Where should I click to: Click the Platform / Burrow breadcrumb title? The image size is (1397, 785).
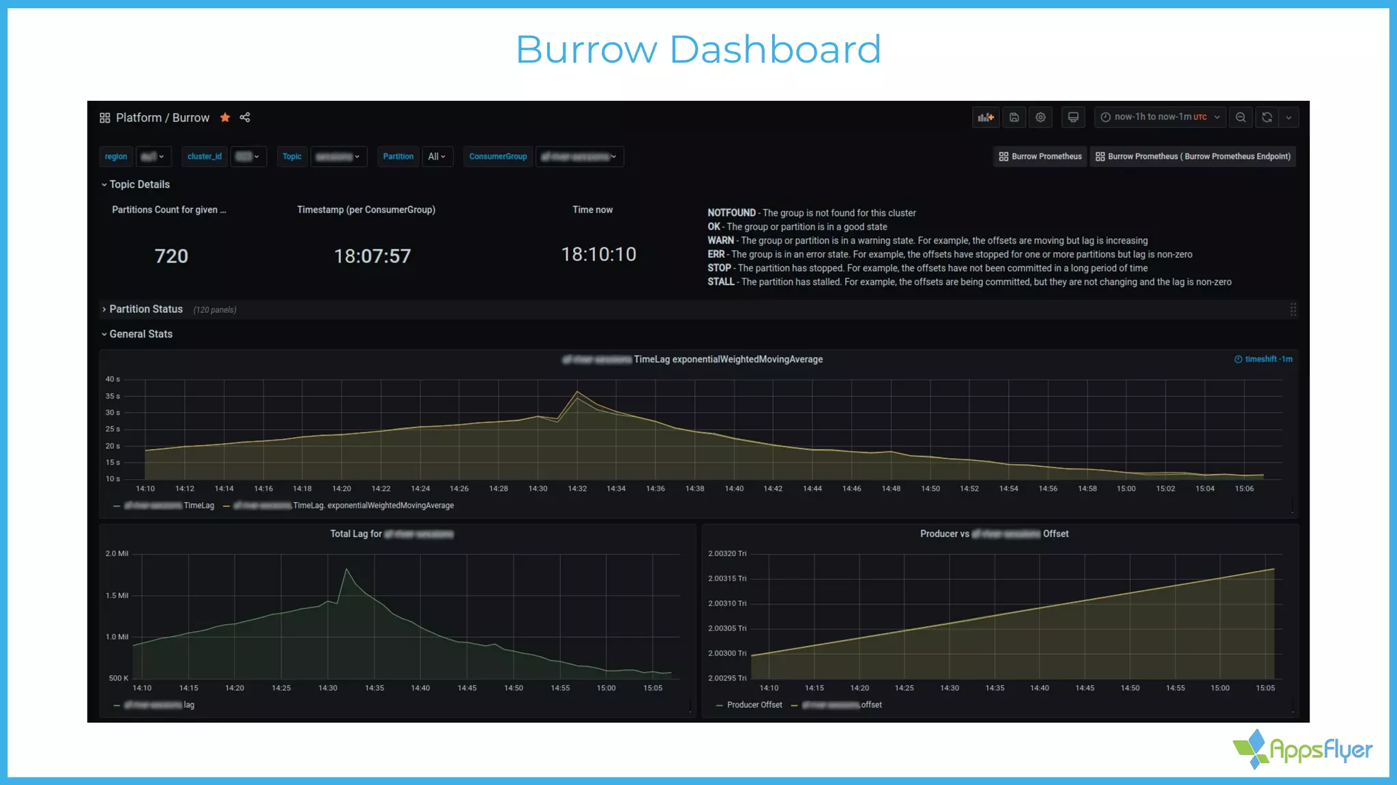[x=162, y=118]
